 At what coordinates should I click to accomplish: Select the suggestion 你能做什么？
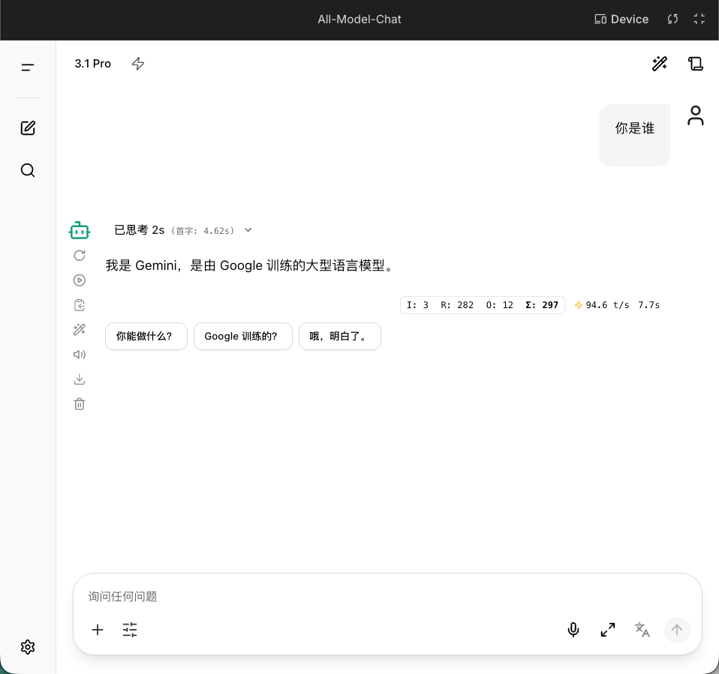pyautogui.click(x=146, y=337)
